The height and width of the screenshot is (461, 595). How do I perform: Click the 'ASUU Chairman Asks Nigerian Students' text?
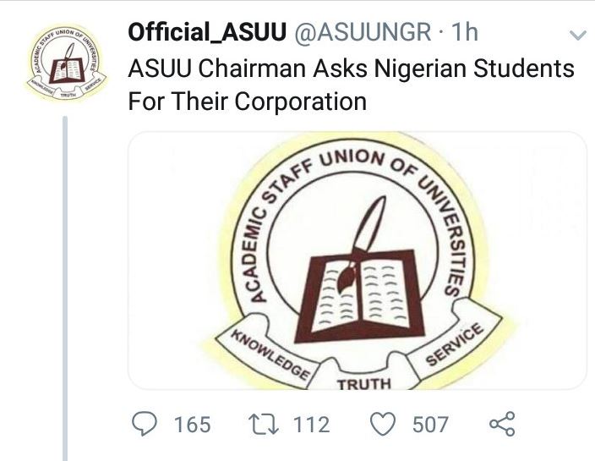(351, 68)
